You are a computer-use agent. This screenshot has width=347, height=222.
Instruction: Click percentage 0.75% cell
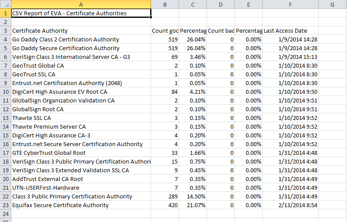click(x=193, y=162)
